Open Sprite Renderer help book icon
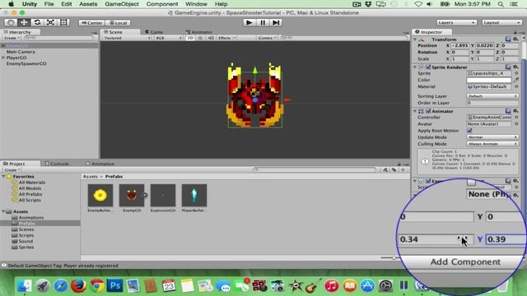The width and height of the screenshot is (527, 296). click(508, 67)
